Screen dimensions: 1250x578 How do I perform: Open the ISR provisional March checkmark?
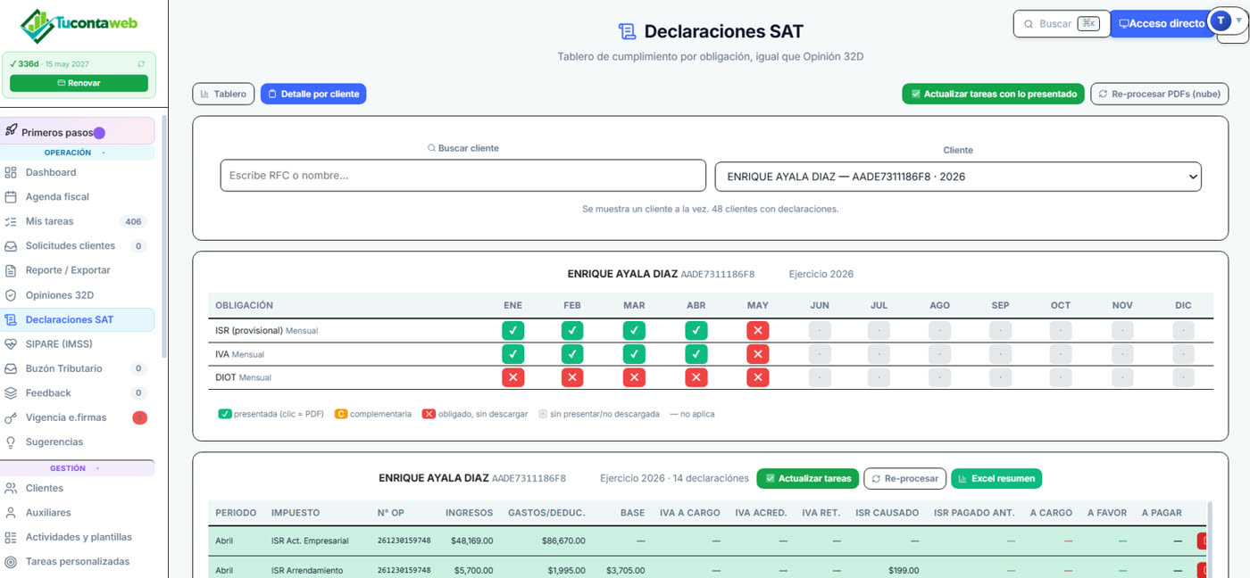coord(634,331)
